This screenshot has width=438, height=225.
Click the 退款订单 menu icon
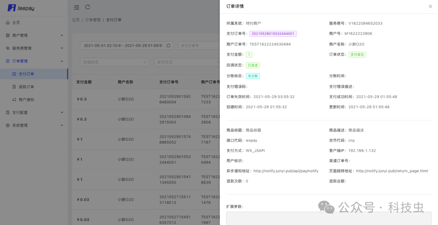(x=14, y=87)
